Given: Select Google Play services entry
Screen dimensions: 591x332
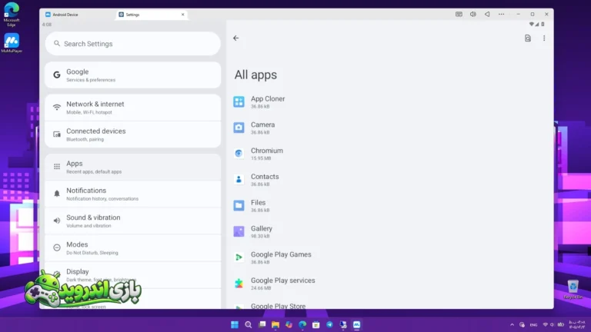Looking at the screenshot, I should [x=389, y=284].
